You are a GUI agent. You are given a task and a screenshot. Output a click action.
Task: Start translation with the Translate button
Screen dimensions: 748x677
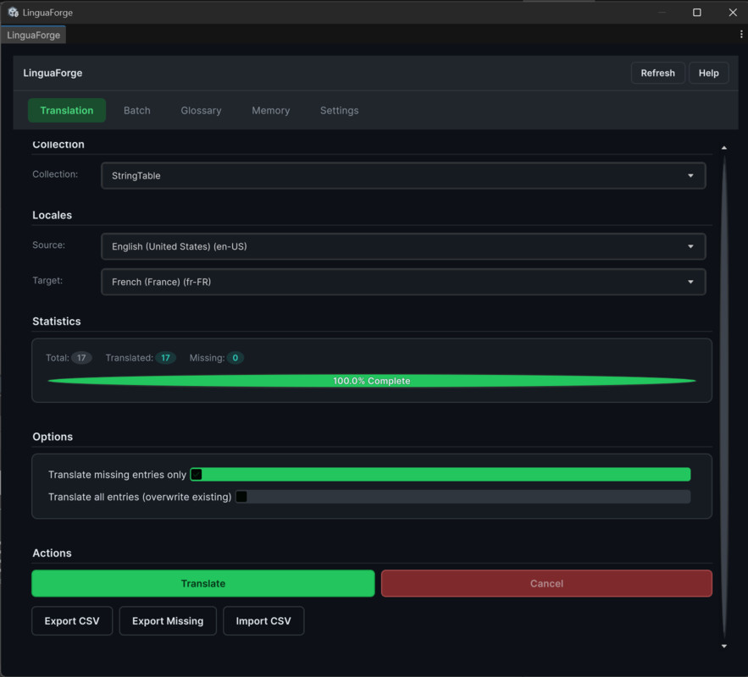pos(202,583)
